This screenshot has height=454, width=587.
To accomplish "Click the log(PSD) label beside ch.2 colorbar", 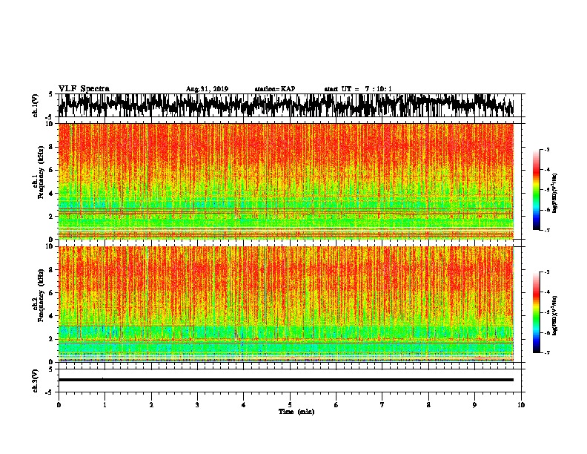I will [x=554, y=315].
